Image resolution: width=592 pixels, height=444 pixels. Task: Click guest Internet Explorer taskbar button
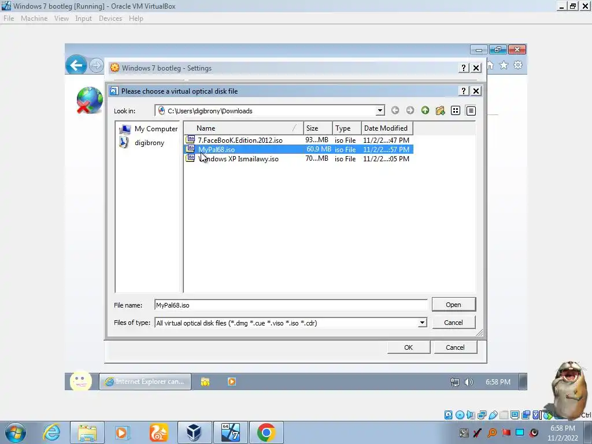point(145,382)
